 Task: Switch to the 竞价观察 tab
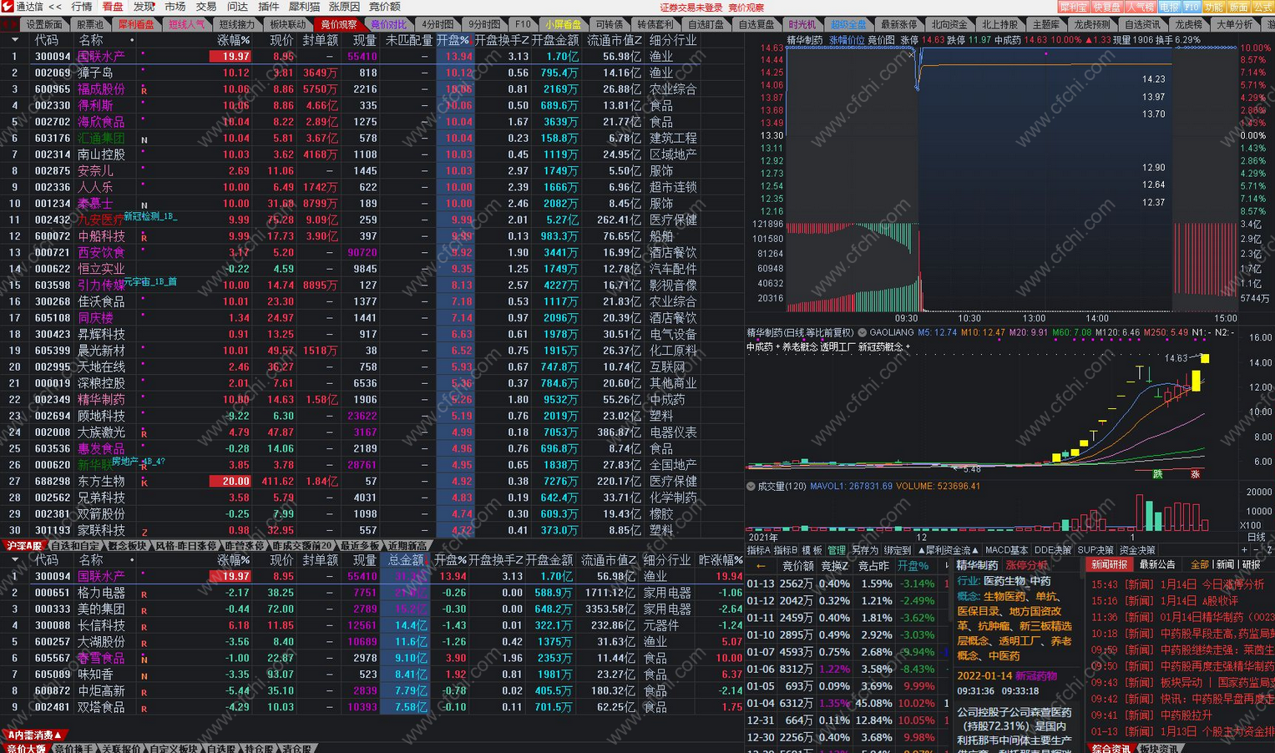pyautogui.click(x=338, y=24)
